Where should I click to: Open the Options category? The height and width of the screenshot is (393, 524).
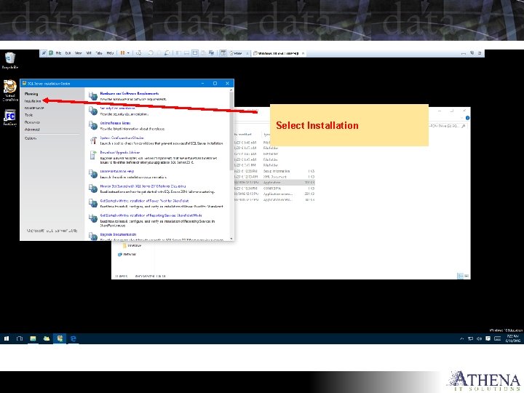31,138
